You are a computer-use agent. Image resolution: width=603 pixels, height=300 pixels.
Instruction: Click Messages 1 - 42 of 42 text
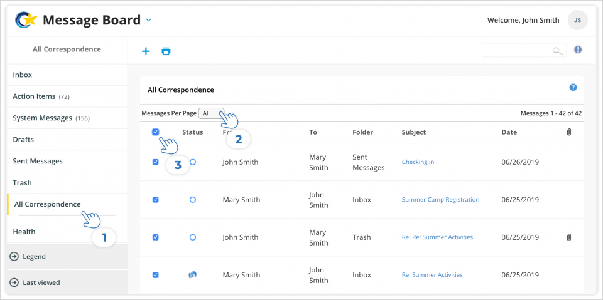tap(551, 113)
